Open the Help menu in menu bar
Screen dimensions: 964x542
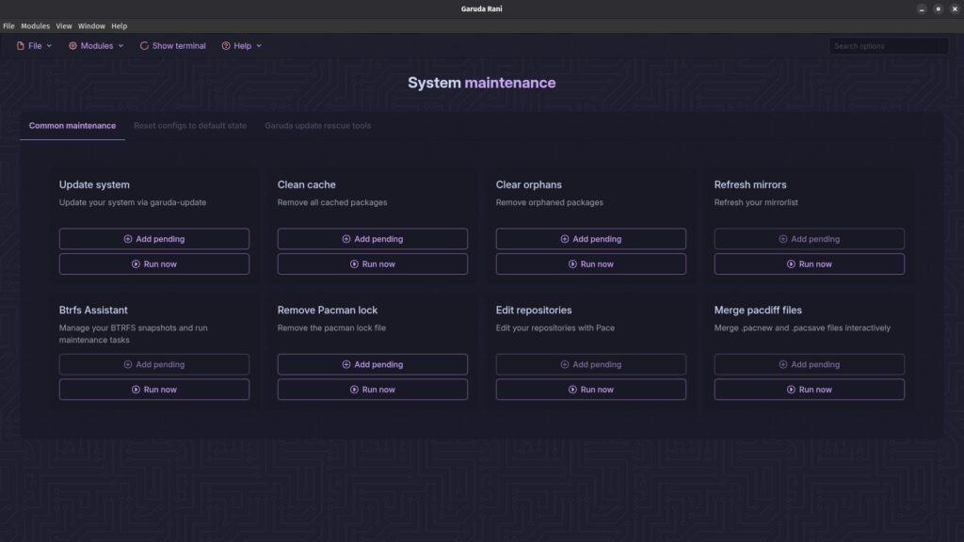coord(120,26)
